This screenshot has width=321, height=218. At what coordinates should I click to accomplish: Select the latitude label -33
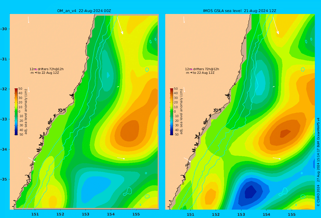4,119
